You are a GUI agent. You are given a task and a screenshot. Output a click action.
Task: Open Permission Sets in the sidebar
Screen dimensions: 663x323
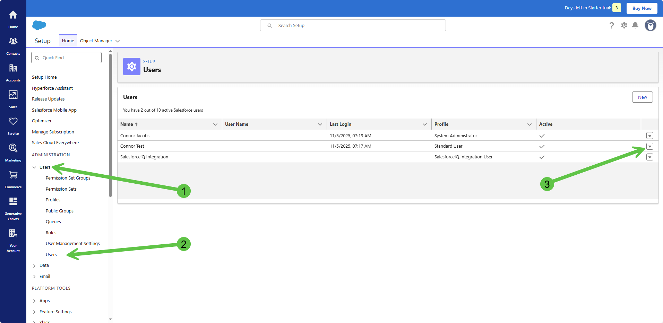pyautogui.click(x=61, y=189)
